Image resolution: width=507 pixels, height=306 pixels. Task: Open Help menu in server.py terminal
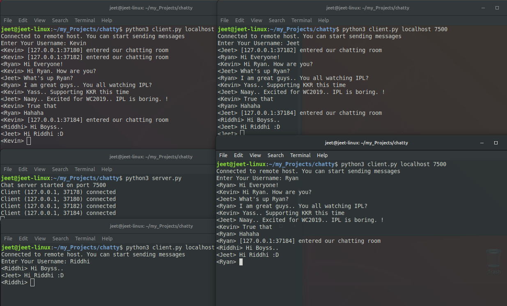point(107,169)
